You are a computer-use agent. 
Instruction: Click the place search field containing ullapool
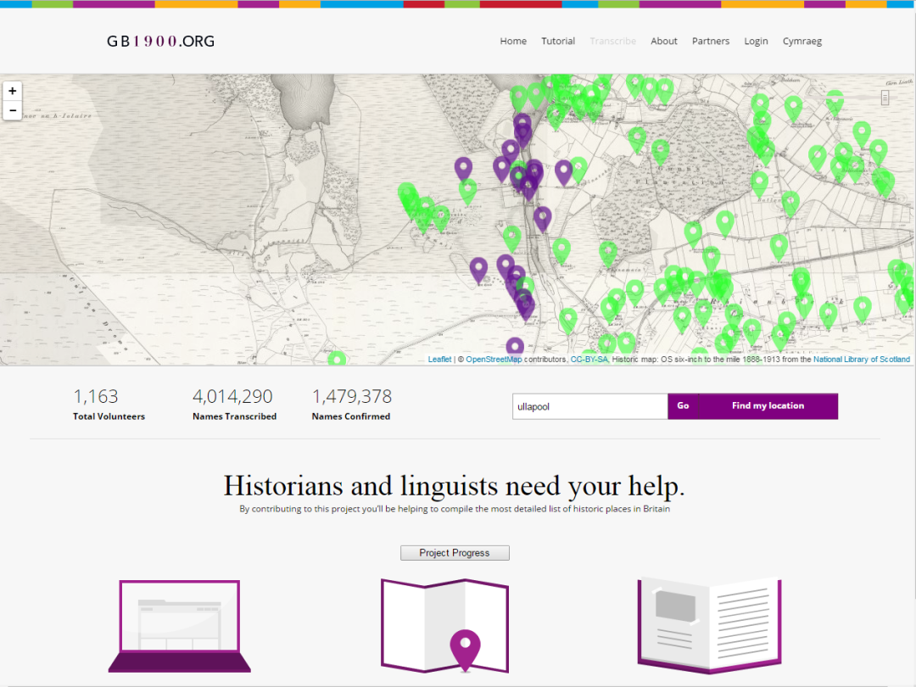coord(589,406)
